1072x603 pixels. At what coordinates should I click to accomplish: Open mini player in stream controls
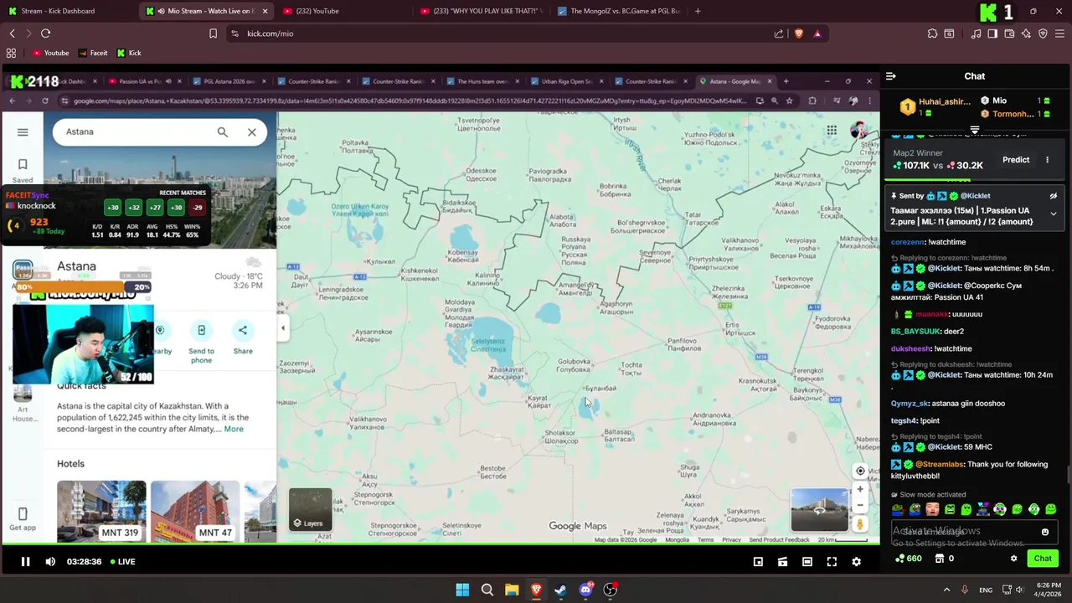click(x=758, y=562)
